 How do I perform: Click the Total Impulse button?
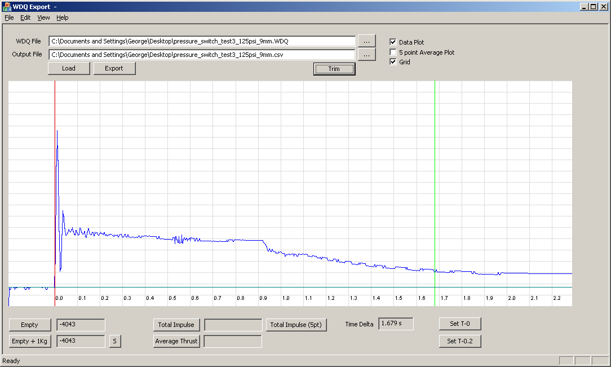pyautogui.click(x=176, y=325)
